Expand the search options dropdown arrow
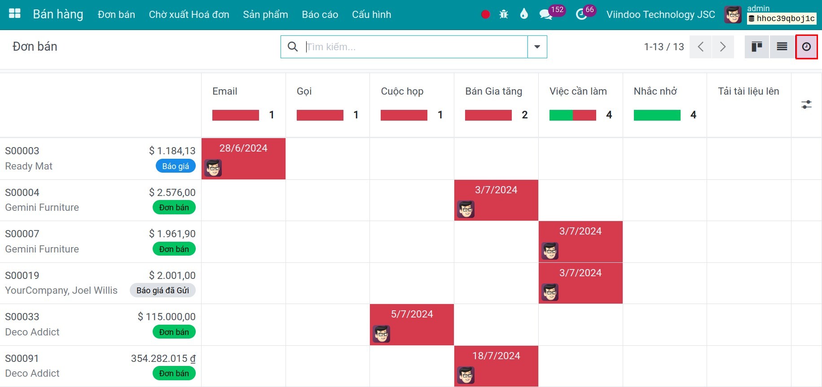This screenshot has height=387, width=822. (x=537, y=47)
